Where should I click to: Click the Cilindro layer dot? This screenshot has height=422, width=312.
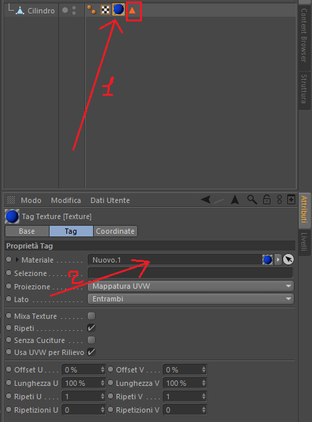pyautogui.click(x=65, y=10)
